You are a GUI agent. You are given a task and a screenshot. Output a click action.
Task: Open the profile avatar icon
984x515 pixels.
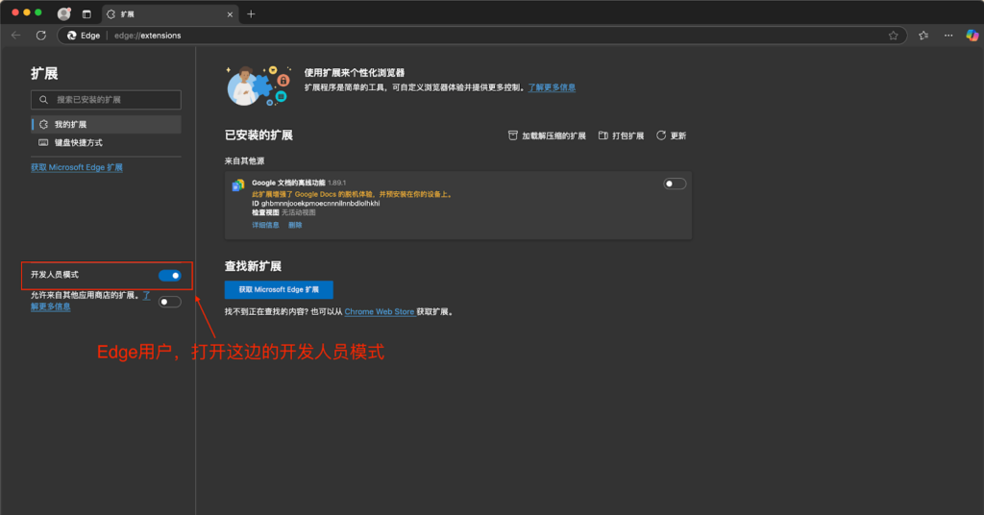[64, 14]
